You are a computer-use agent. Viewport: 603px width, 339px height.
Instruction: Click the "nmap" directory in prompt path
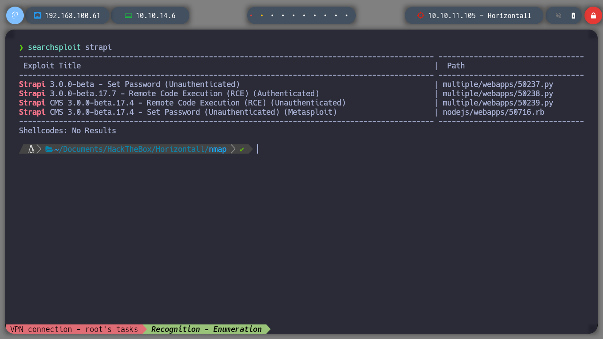coord(218,149)
